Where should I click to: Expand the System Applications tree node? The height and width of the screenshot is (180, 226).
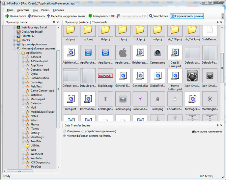tap(15, 44)
